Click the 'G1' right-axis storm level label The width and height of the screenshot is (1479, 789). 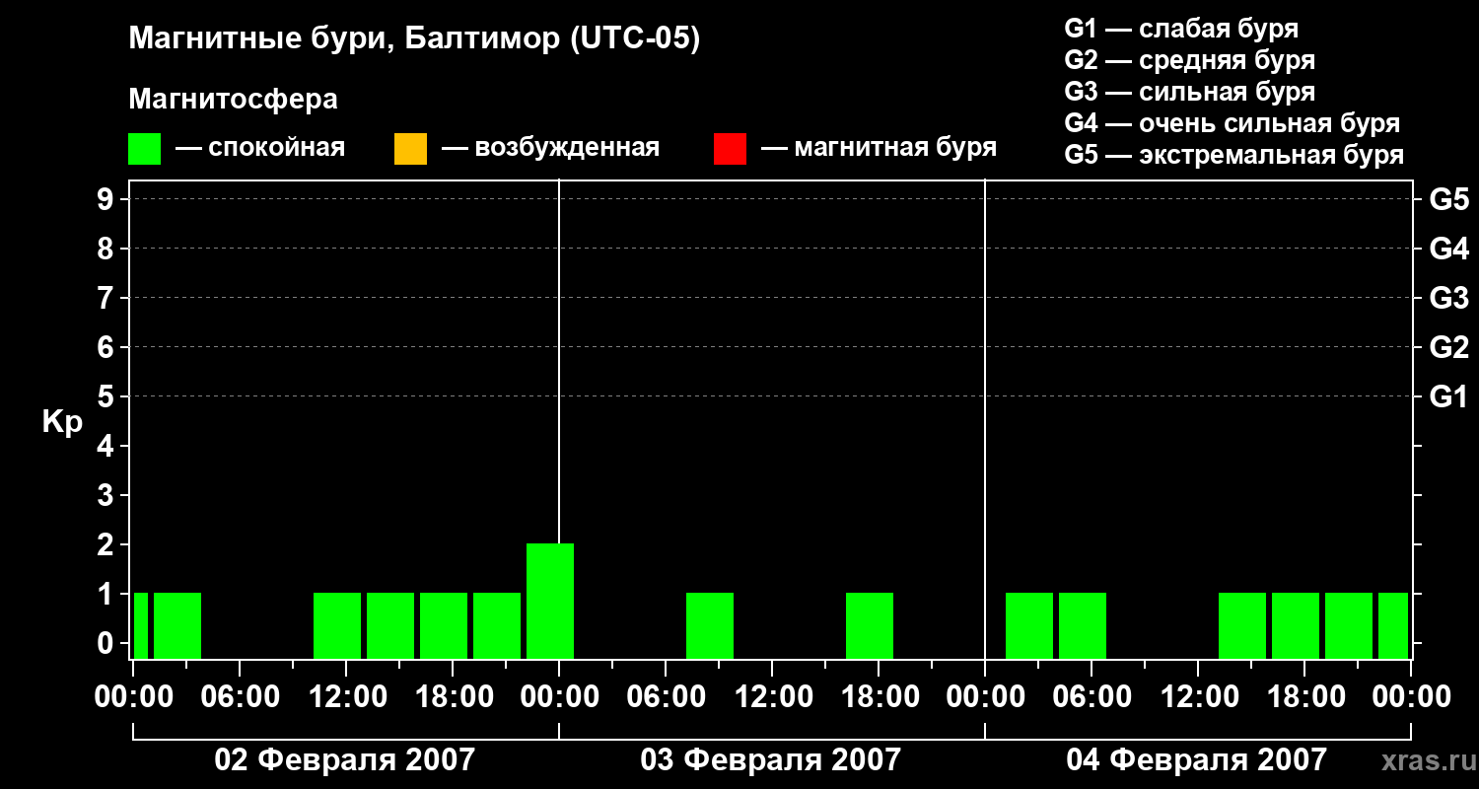point(1449,396)
